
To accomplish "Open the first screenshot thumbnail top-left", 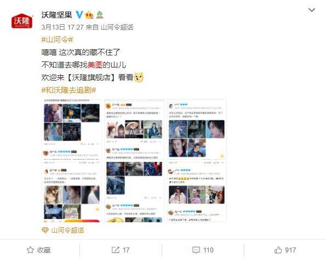I will (72, 129).
